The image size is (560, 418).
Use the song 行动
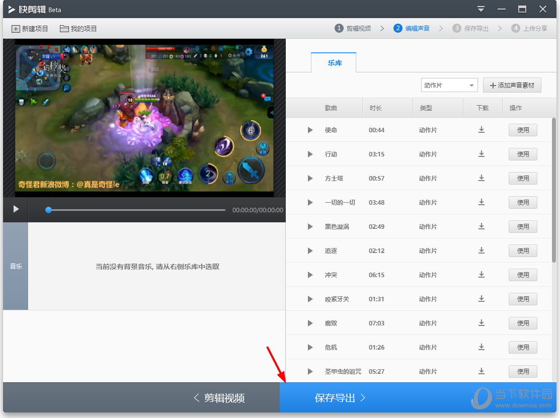point(523,154)
